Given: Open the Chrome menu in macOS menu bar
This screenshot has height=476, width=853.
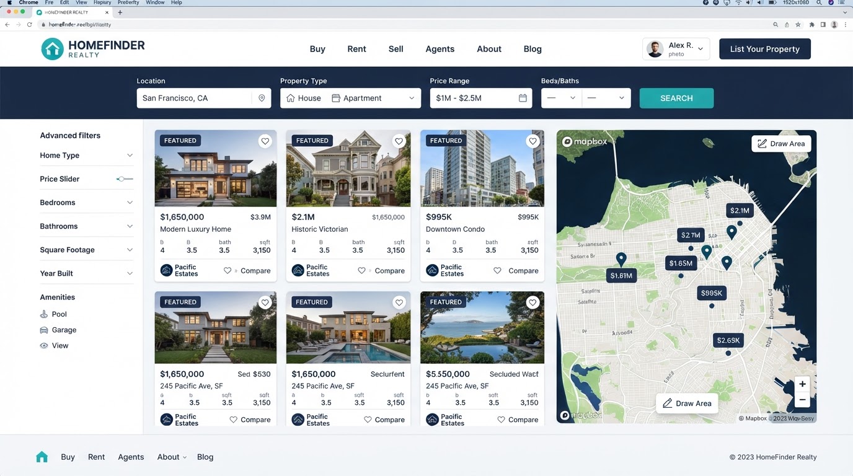Looking at the screenshot, I should coord(29,2).
